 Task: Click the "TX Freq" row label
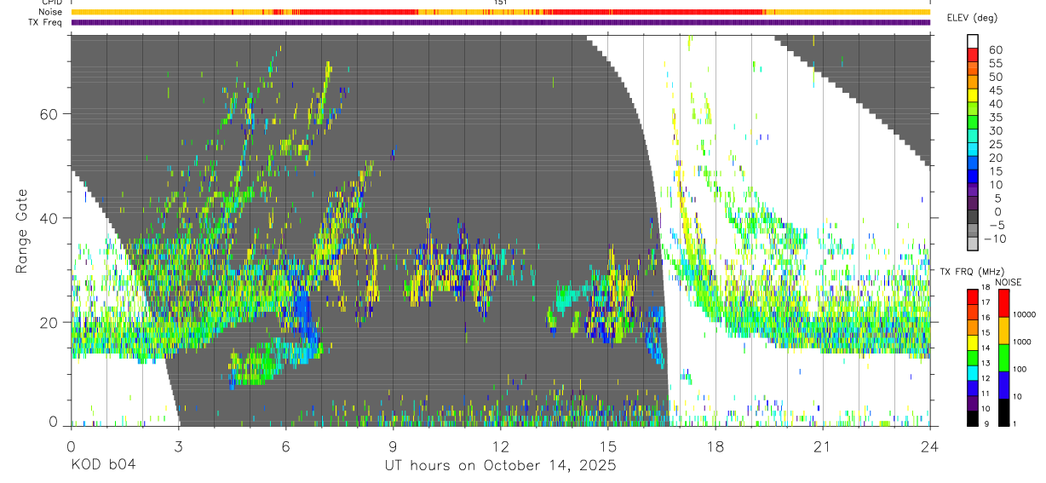click(45, 22)
